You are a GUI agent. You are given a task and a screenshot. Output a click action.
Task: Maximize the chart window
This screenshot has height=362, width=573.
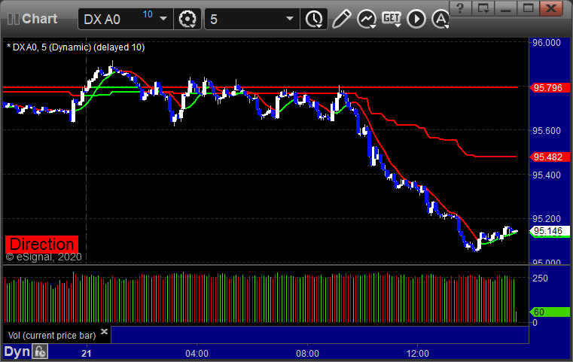click(x=528, y=8)
